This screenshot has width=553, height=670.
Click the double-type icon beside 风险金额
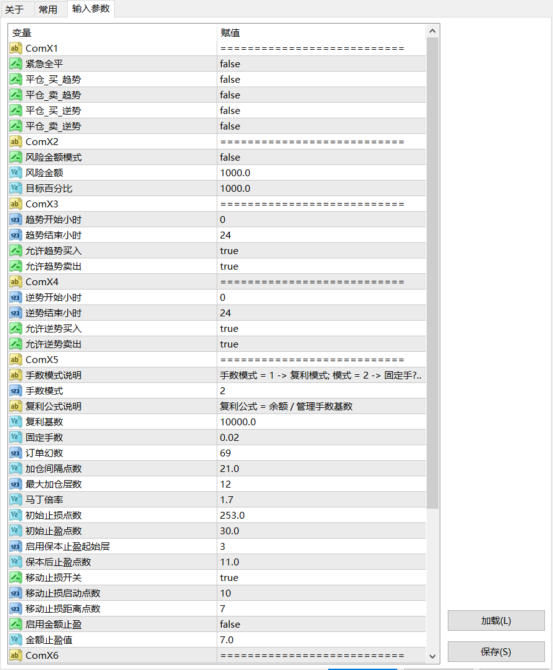pyautogui.click(x=16, y=172)
